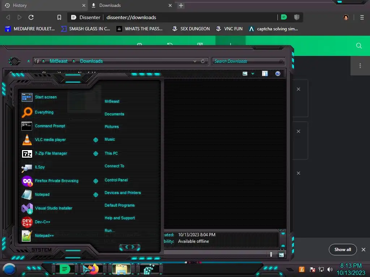Image resolution: width=370 pixels, height=277 pixels.
Task: Open VNC FUN bookmark
Action: [x=229, y=29]
